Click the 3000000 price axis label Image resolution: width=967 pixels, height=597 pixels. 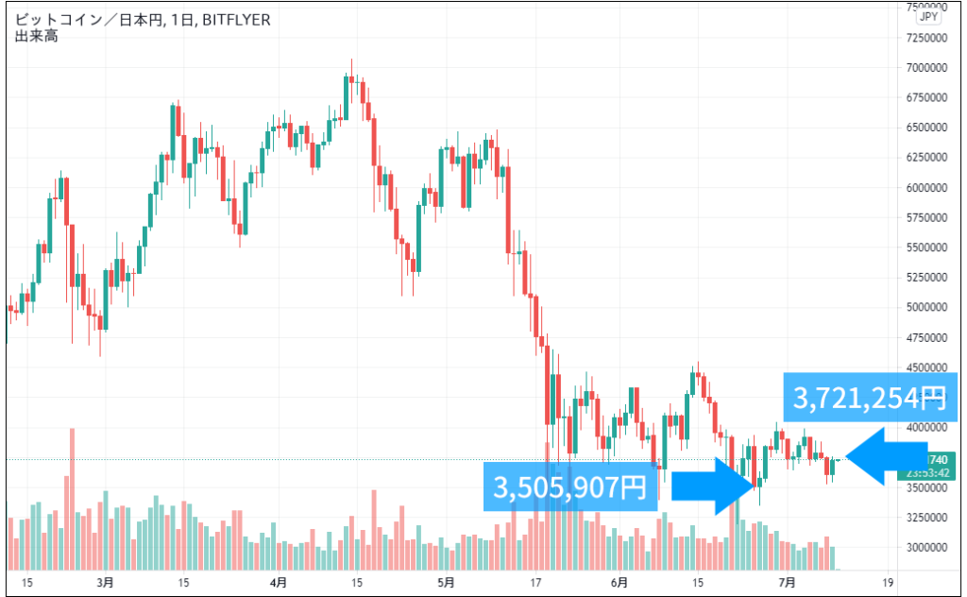pyautogui.click(x=927, y=547)
